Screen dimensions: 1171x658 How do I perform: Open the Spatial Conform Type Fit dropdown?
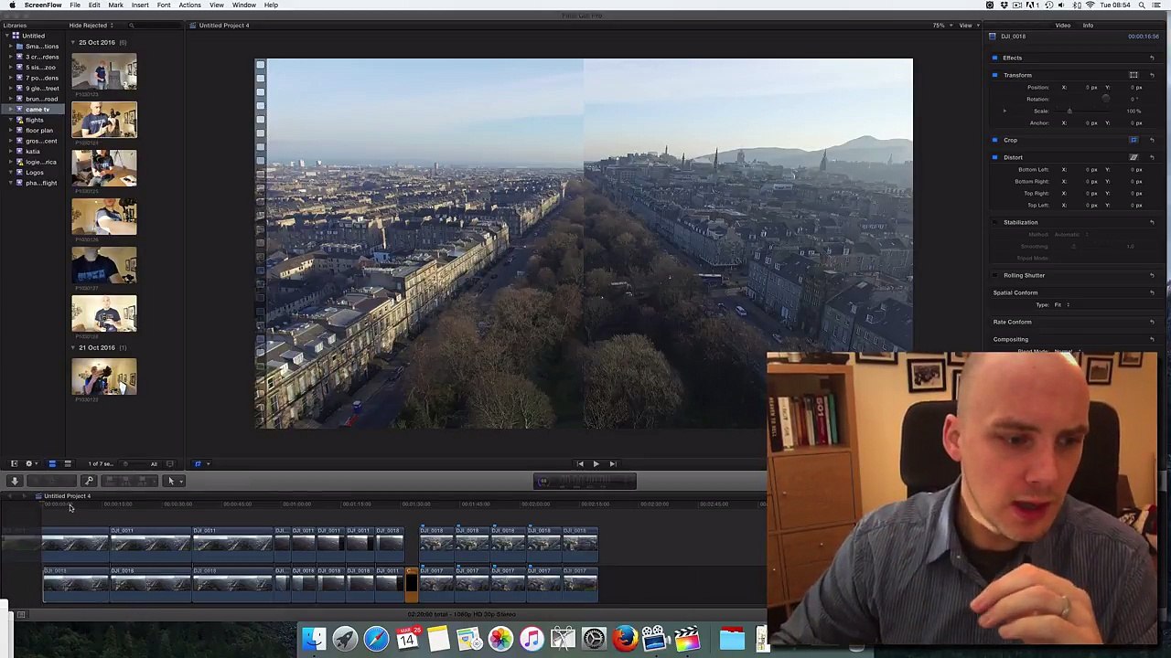1061,304
